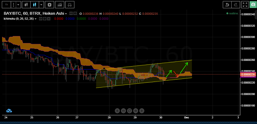The width and height of the screenshot is (257, 124).
Task: Open the compare scales icon
Action: pos(70,5)
